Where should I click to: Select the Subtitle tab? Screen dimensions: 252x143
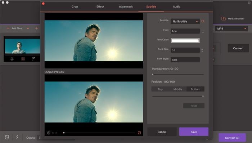click(151, 6)
